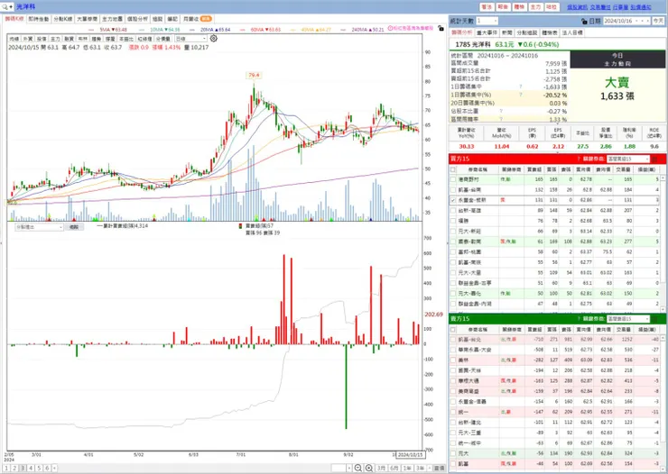Viewport: 668px width, 474px height.
Task: Go to layout page 4
Action: [x=31, y=468]
